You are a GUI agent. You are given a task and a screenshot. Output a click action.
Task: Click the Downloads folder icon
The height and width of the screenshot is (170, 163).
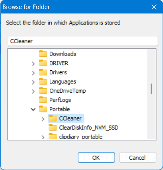[x=43, y=54]
